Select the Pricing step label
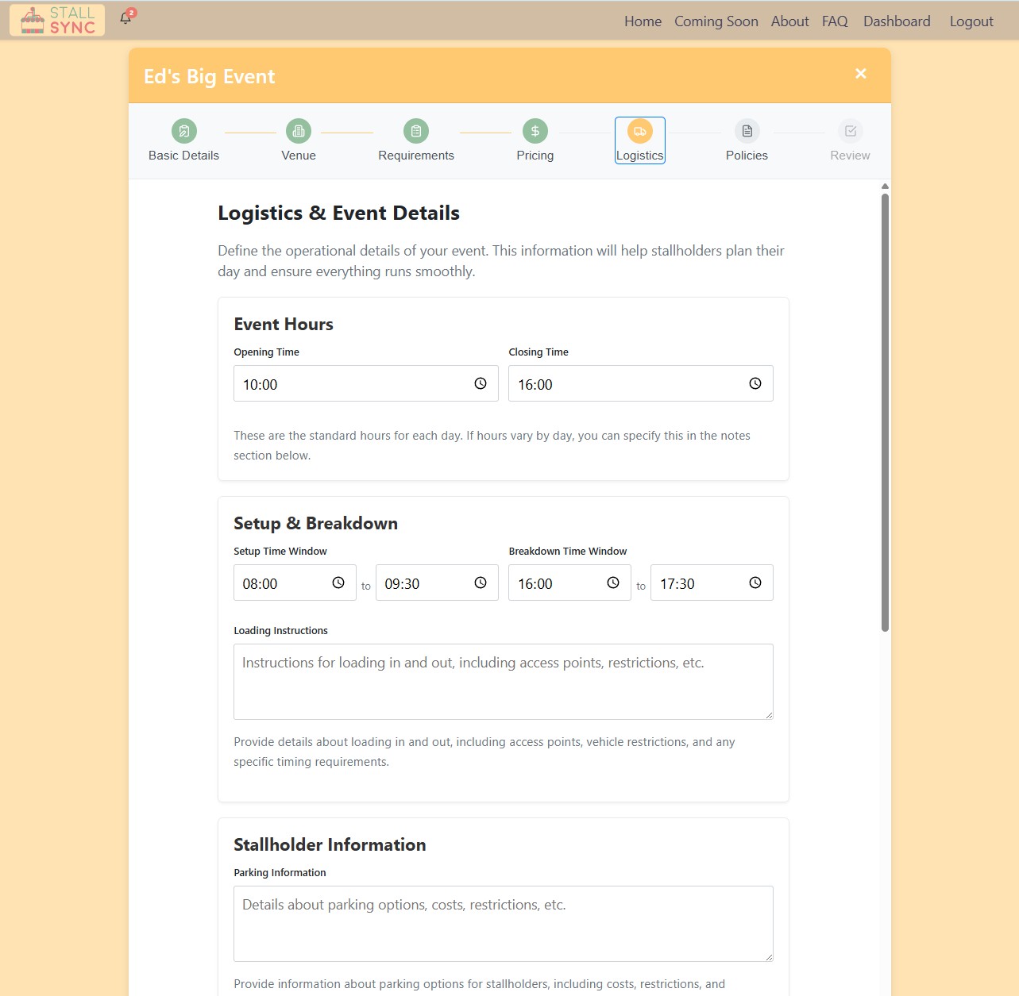This screenshot has width=1019, height=996. [535, 156]
